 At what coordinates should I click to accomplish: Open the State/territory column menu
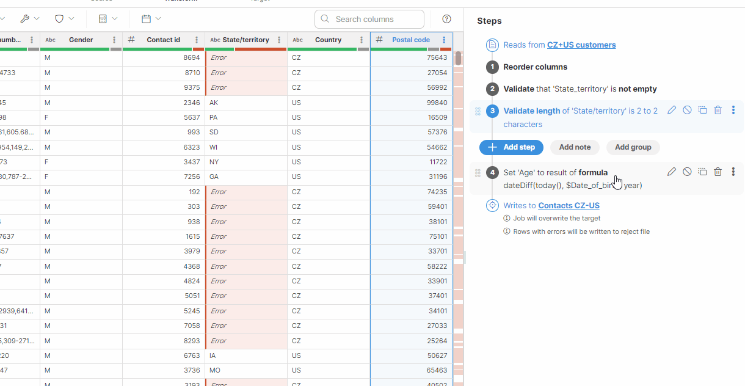click(x=279, y=40)
